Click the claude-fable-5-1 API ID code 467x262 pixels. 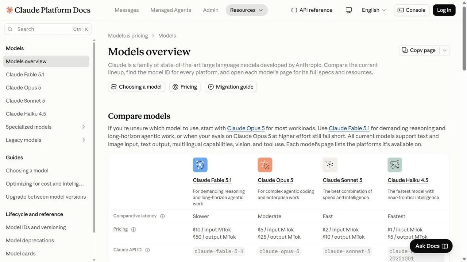tap(219, 251)
